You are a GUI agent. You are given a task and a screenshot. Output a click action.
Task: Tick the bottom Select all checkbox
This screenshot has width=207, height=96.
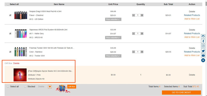tap(8, 87)
